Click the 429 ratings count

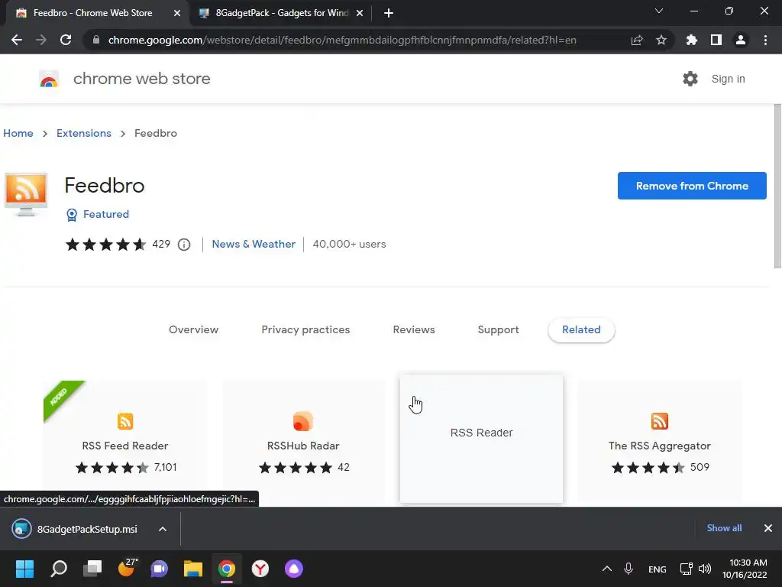click(161, 244)
